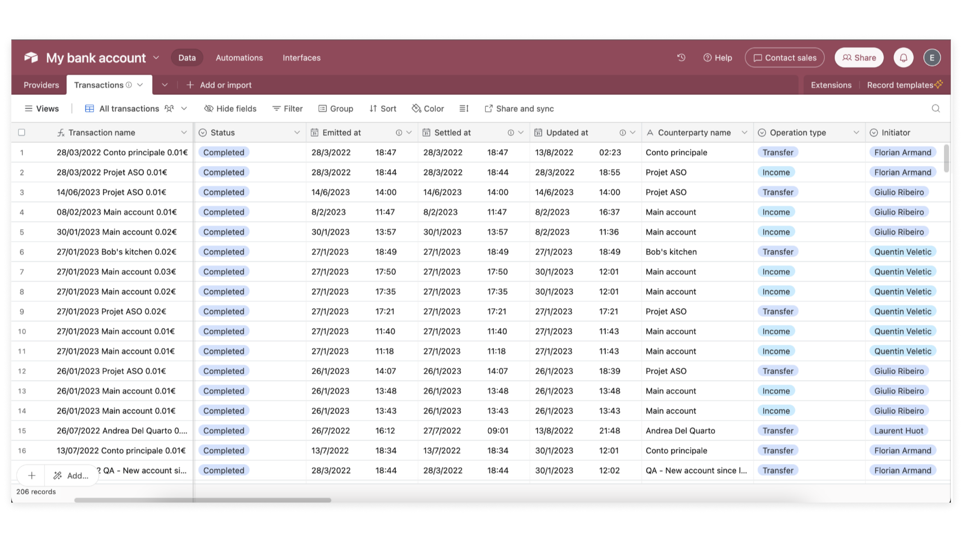Viewport: 964px width, 542px height.
Task: Toggle the select-all checkbox in header
Action: [21, 132]
